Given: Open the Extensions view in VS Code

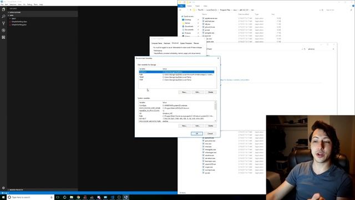Looking at the screenshot, I should coord(3,37).
